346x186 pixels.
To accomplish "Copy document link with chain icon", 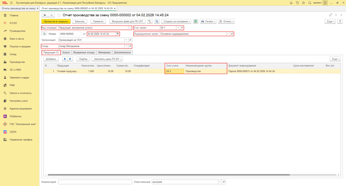I will click(330, 15).
